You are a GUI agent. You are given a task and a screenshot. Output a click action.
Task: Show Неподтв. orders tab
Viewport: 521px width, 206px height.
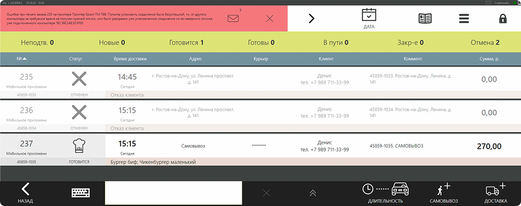pos(37,43)
